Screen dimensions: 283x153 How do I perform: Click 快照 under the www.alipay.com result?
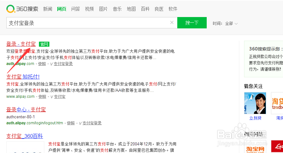pyautogui.click(x=42, y=97)
